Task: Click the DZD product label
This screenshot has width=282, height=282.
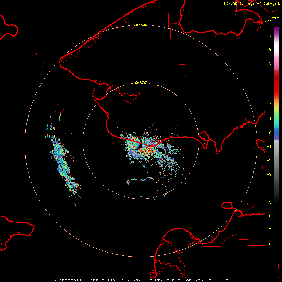Action: coord(275,19)
